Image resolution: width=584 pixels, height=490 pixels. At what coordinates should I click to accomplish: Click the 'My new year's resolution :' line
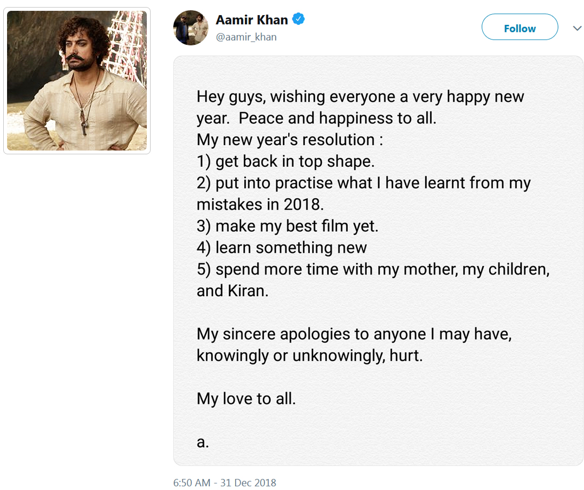pyautogui.click(x=290, y=140)
